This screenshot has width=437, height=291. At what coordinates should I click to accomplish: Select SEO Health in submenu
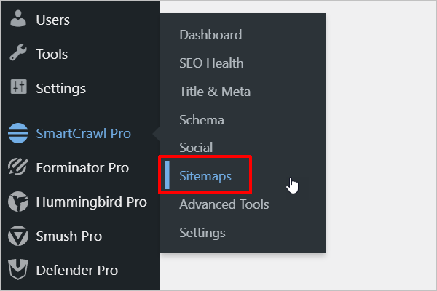(211, 63)
